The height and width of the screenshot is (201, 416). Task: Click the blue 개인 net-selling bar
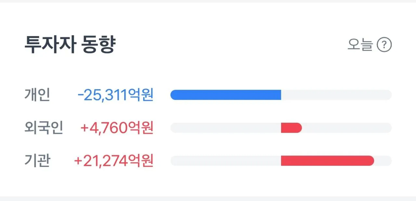pos(226,95)
